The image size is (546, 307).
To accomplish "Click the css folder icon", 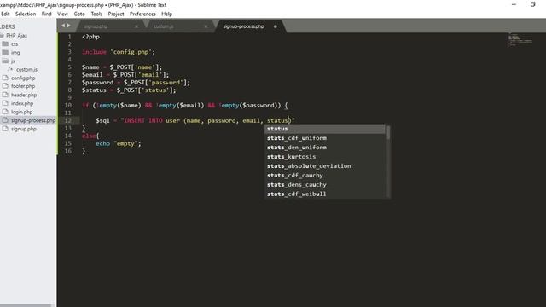I will [5, 43].
